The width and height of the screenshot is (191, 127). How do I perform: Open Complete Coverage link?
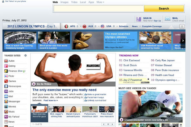coord(152,26)
